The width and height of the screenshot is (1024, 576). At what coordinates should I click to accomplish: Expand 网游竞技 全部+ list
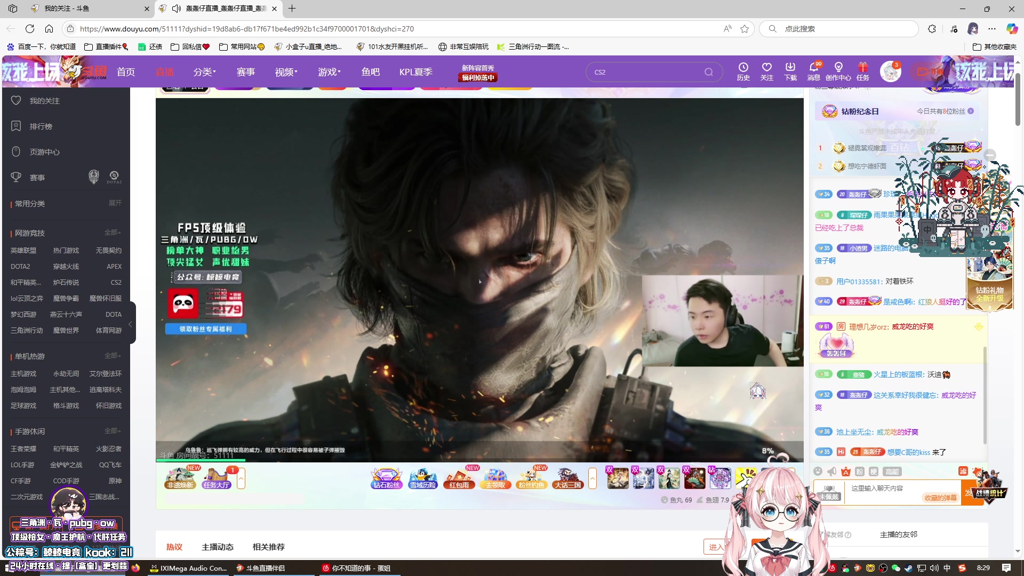pyautogui.click(x=113, y=233)
